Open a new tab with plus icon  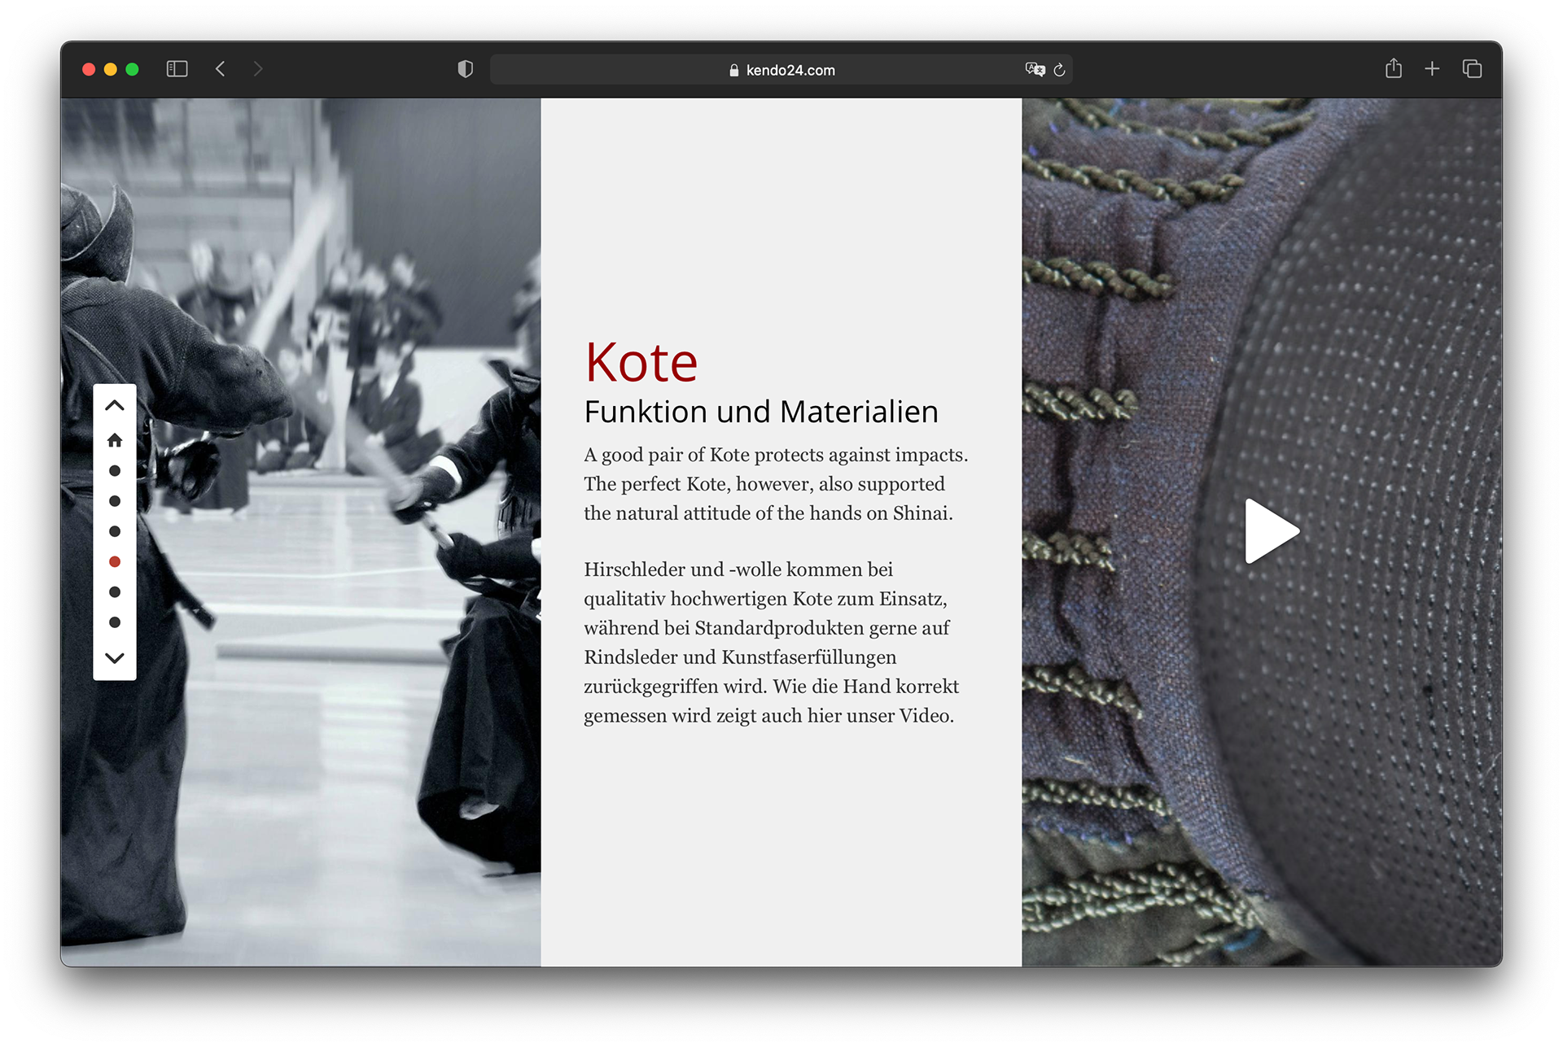1432,69
